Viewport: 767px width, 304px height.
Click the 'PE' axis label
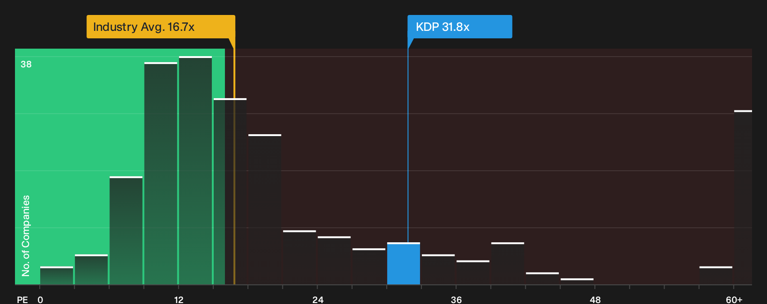click(x=22, y=300)
